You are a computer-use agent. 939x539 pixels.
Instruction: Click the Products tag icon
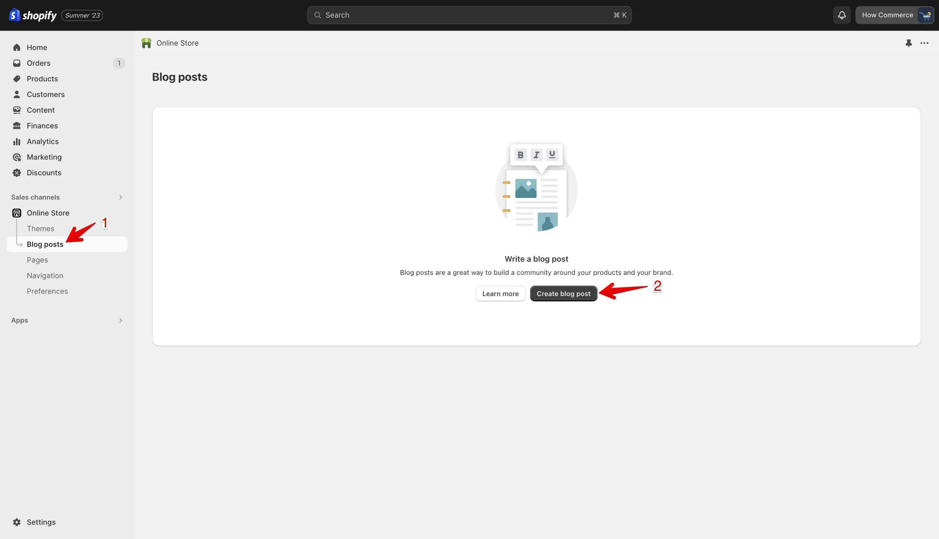click(x=17, y=79)
